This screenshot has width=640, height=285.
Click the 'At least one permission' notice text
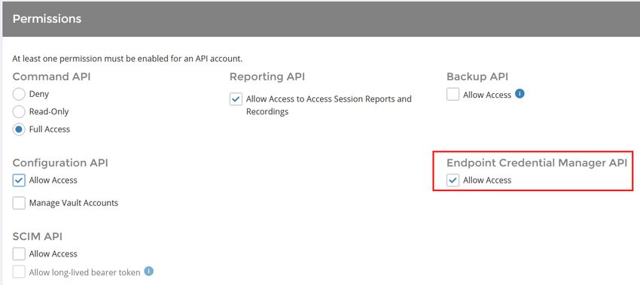coord(127,59)
